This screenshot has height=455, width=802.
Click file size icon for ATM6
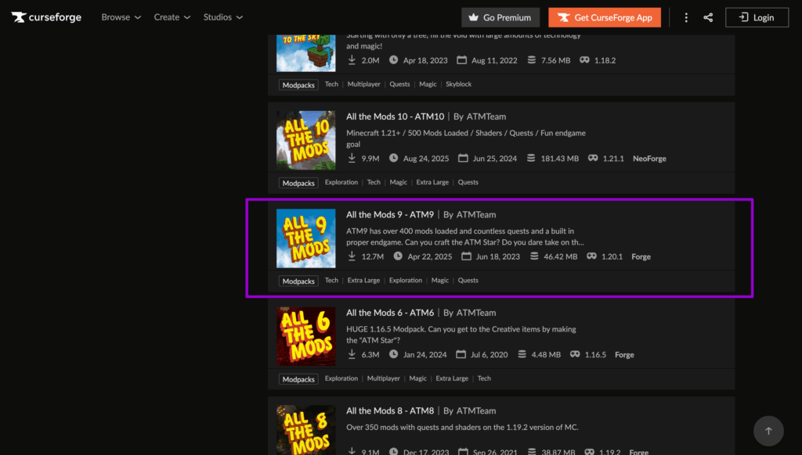(522, 354)
